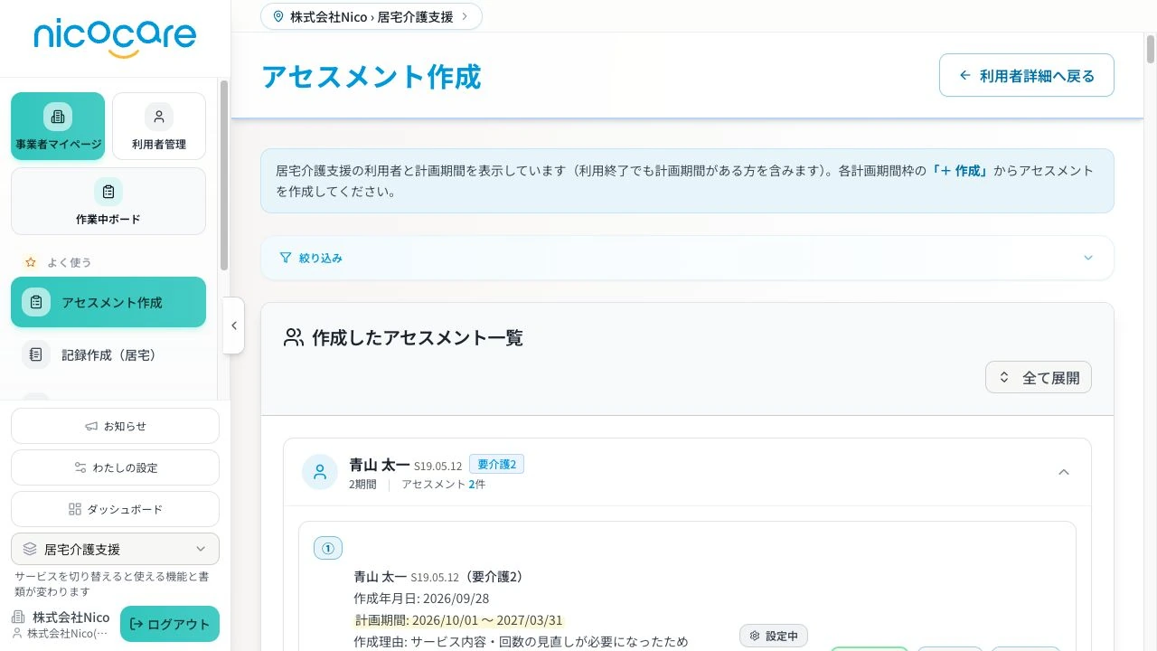Open the 居宅介護支援 service switcher dropdown
Viewport: 1157px width, 651px height.
pos(115,549)
